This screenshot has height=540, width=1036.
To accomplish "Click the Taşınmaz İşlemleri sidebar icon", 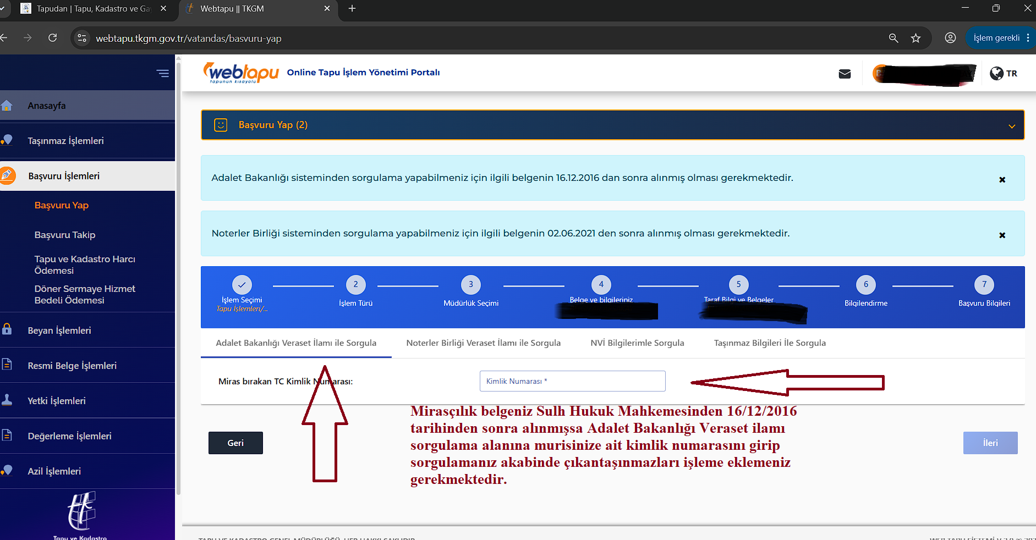I will pyautogui.click(x=7, y=141).
